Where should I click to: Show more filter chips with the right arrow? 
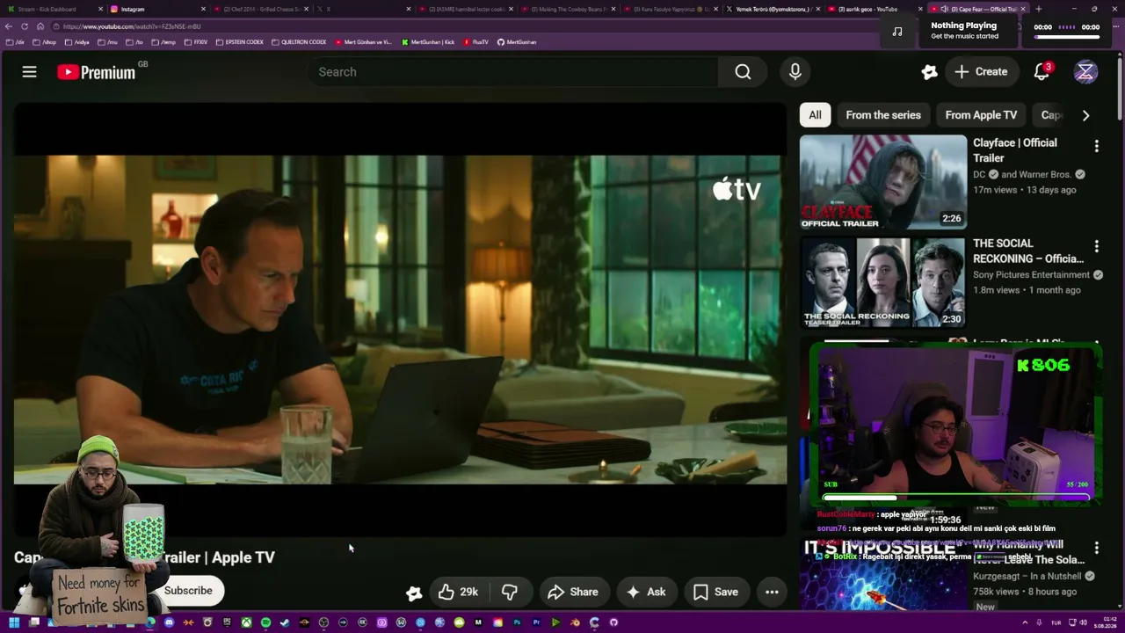(x=1085, y=115)
